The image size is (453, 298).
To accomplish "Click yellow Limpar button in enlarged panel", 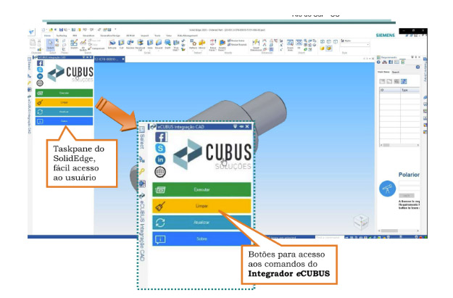I will click(x=201, y=206).
